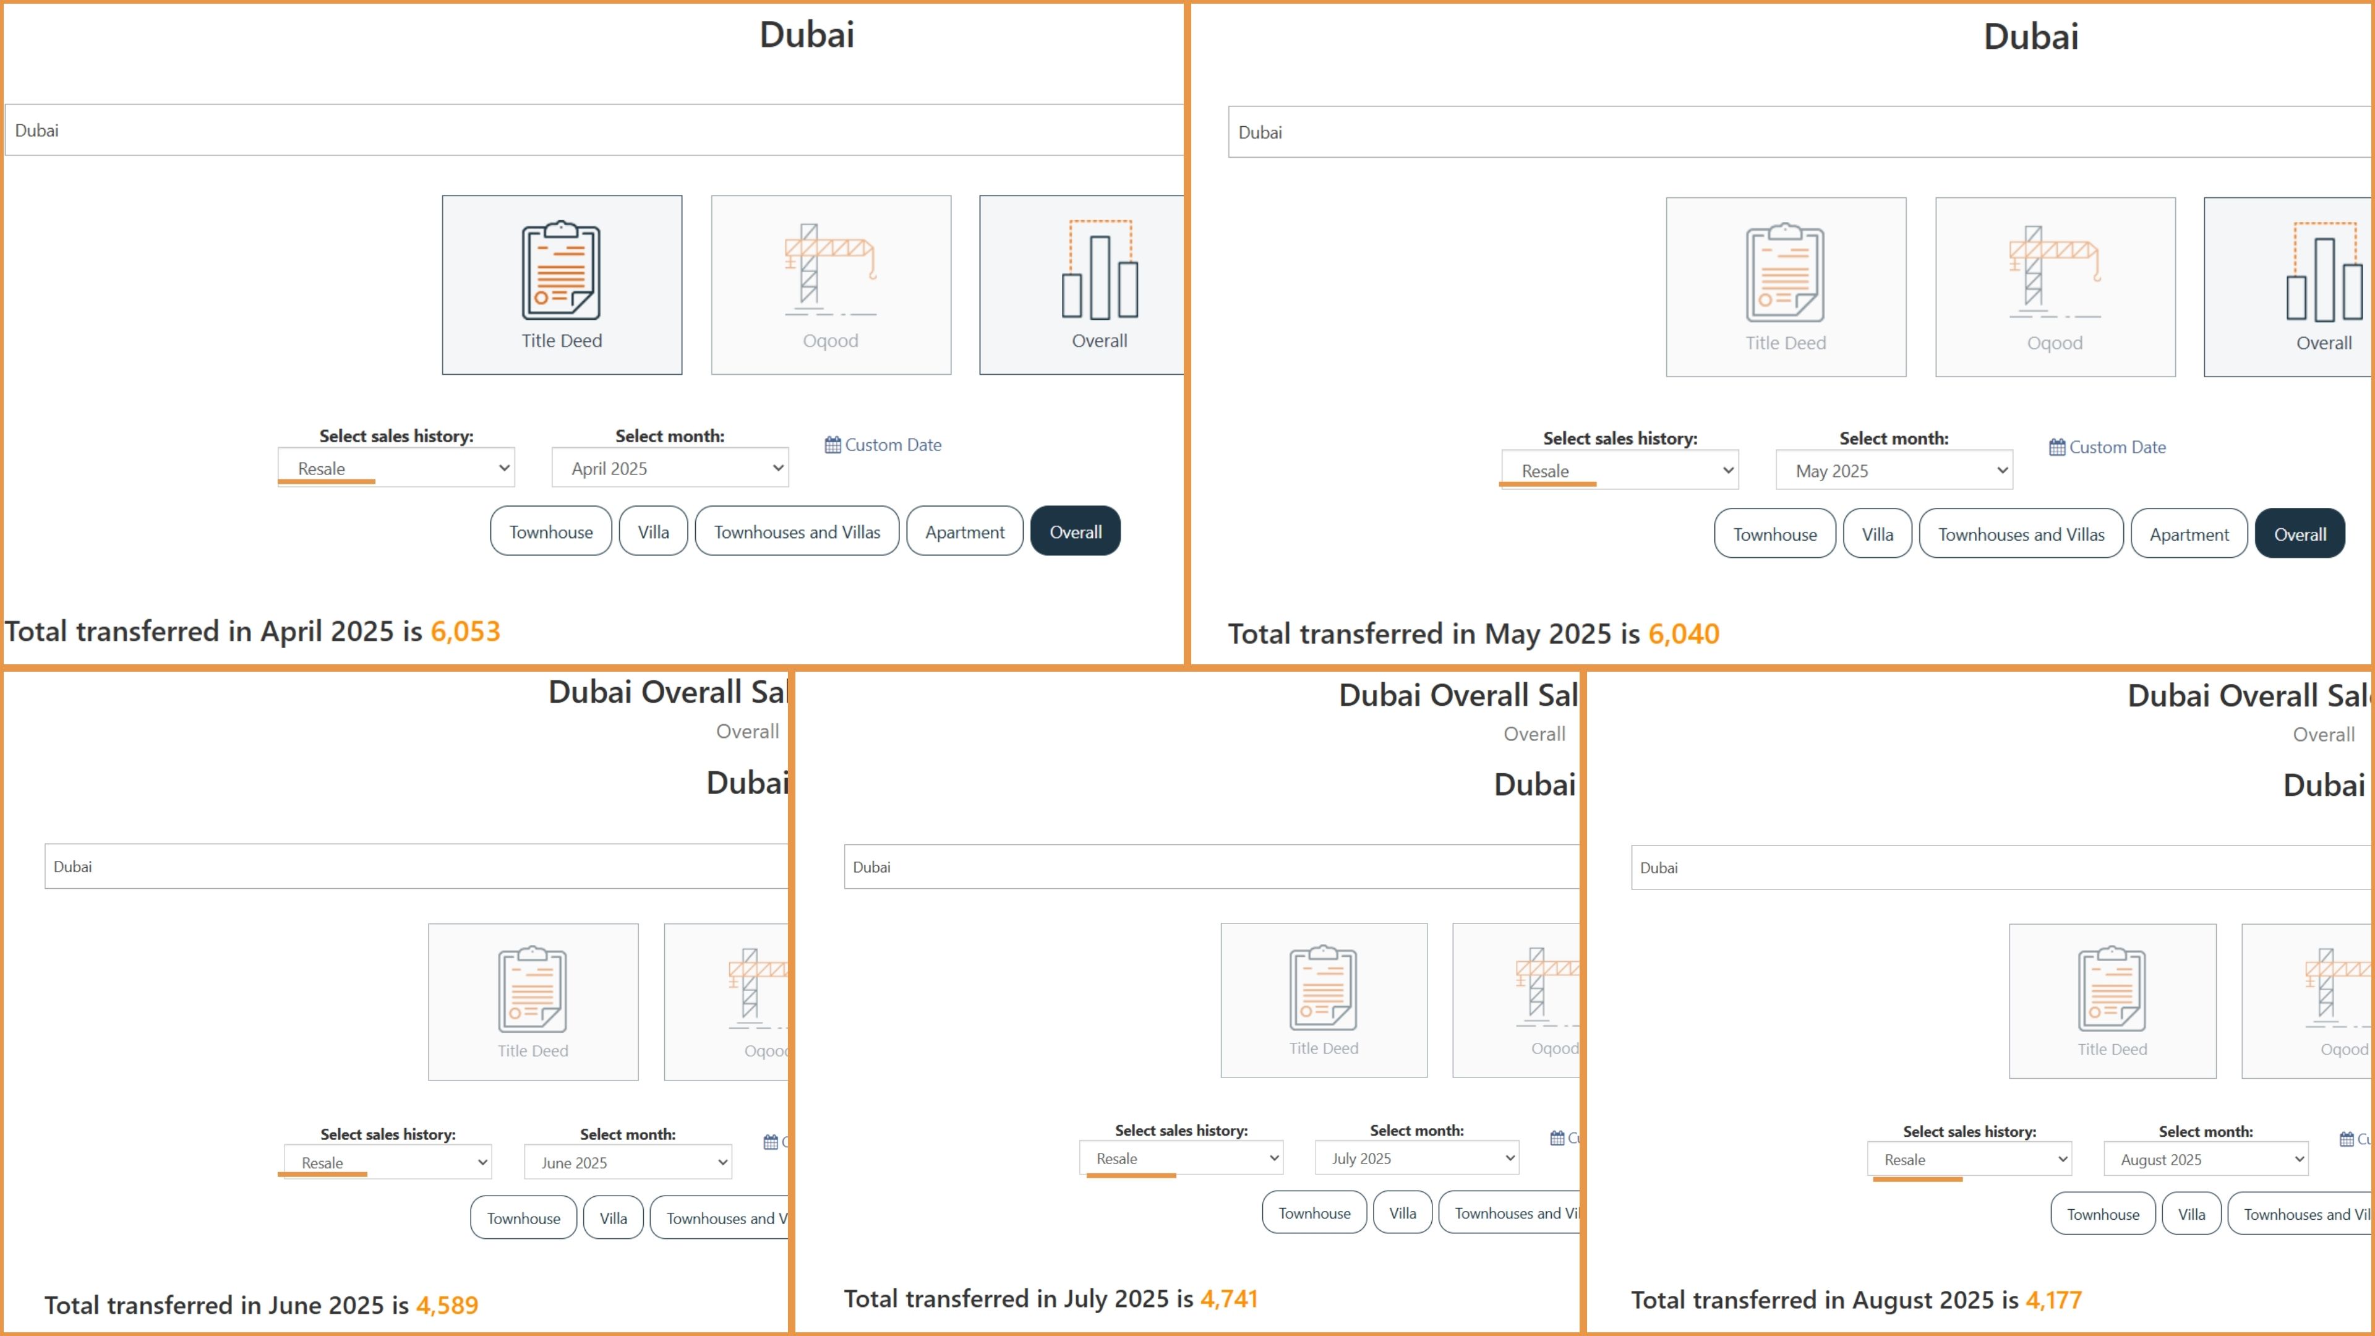Screen dimensions: 2375x1336
Task: Click Title Deed icon in July panel
Action: pos(1323,988)
